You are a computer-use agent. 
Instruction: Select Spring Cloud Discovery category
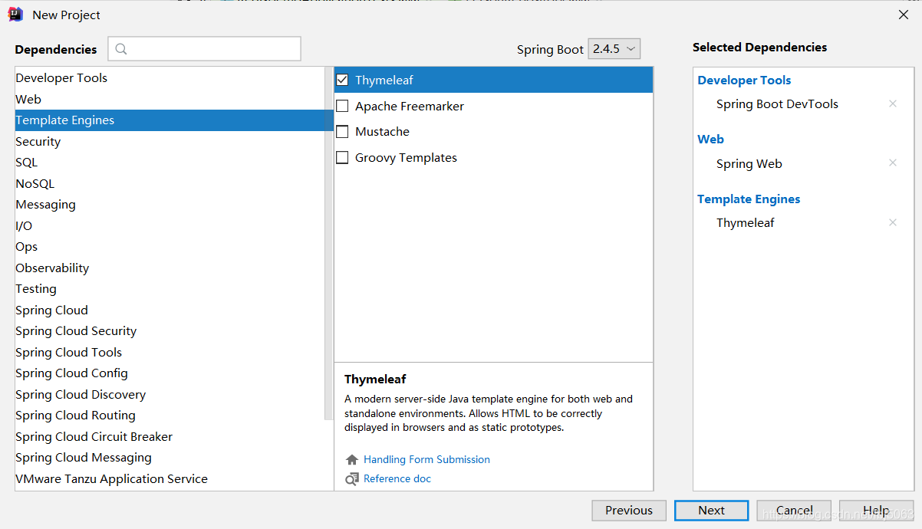[x=170, y=394]
